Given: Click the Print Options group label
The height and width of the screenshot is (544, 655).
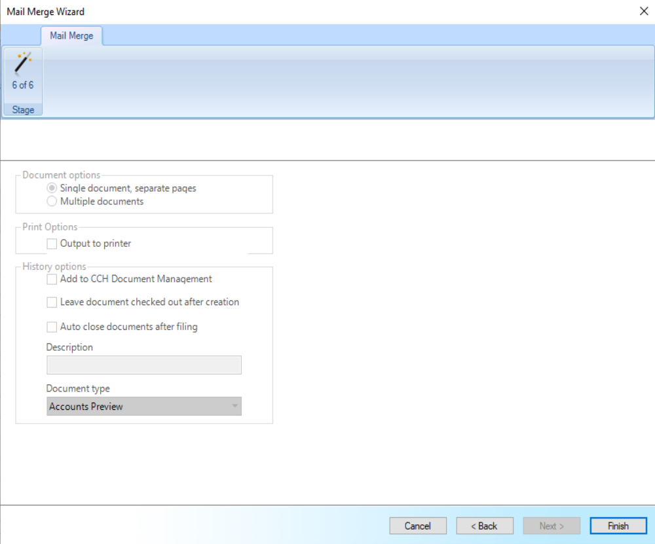Looking at the screenshot, I should [50, 227].
